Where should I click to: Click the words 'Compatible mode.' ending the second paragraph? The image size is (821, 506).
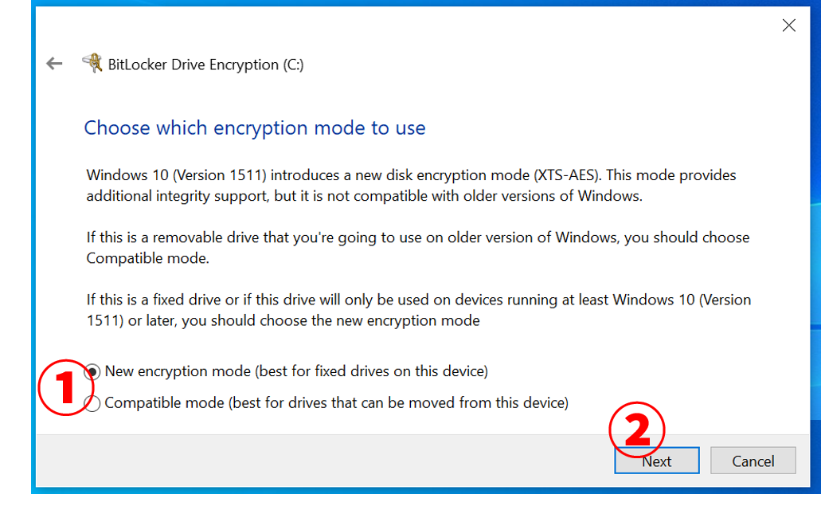pyautogui.click(x=147, y=258)
